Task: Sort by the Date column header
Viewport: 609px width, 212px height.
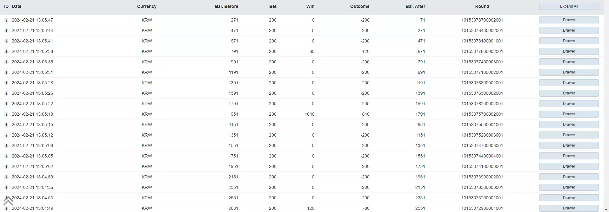Action: (17, 6)
